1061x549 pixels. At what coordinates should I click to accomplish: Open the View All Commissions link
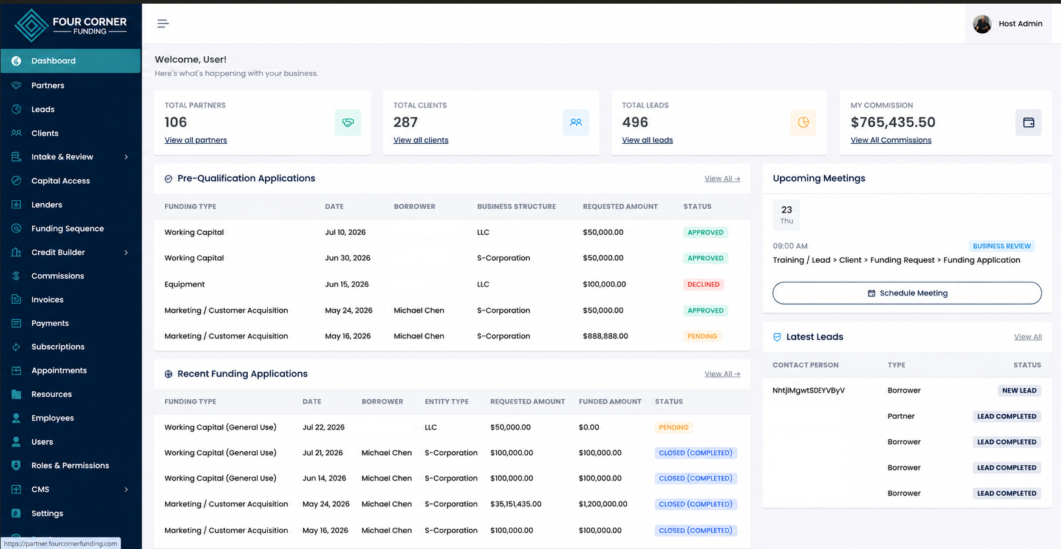point(891,140)
